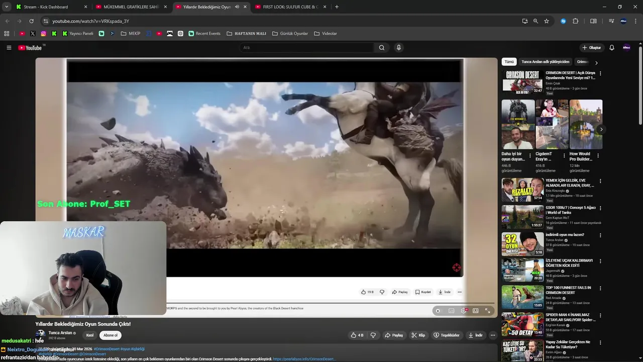The height and width of the screenshot is (362, 643).
Task: Open more actions ellipsis beside İndir
Action: pyautogui.click(x=493, y=335)
